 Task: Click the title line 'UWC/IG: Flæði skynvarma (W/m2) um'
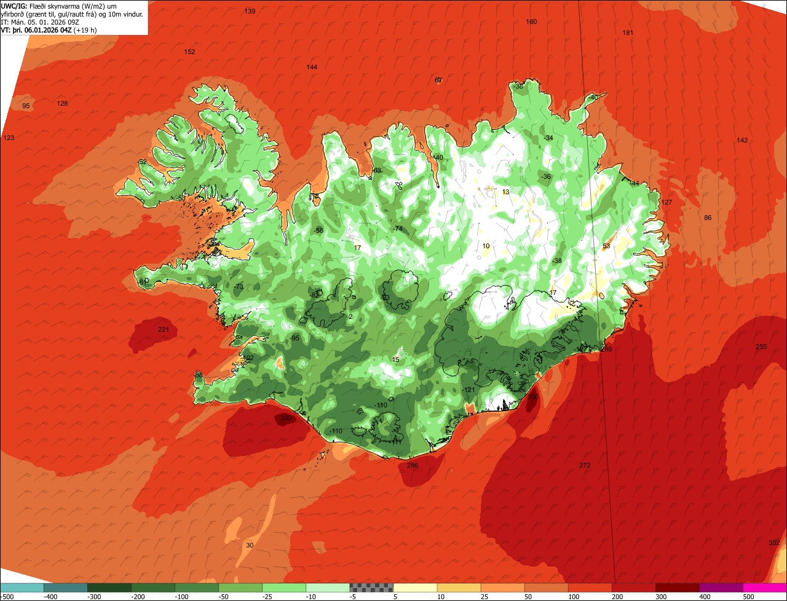(58, 6)
